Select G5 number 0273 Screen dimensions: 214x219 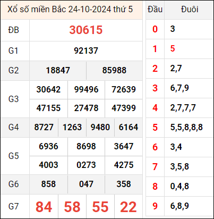[x=86, y=165]
